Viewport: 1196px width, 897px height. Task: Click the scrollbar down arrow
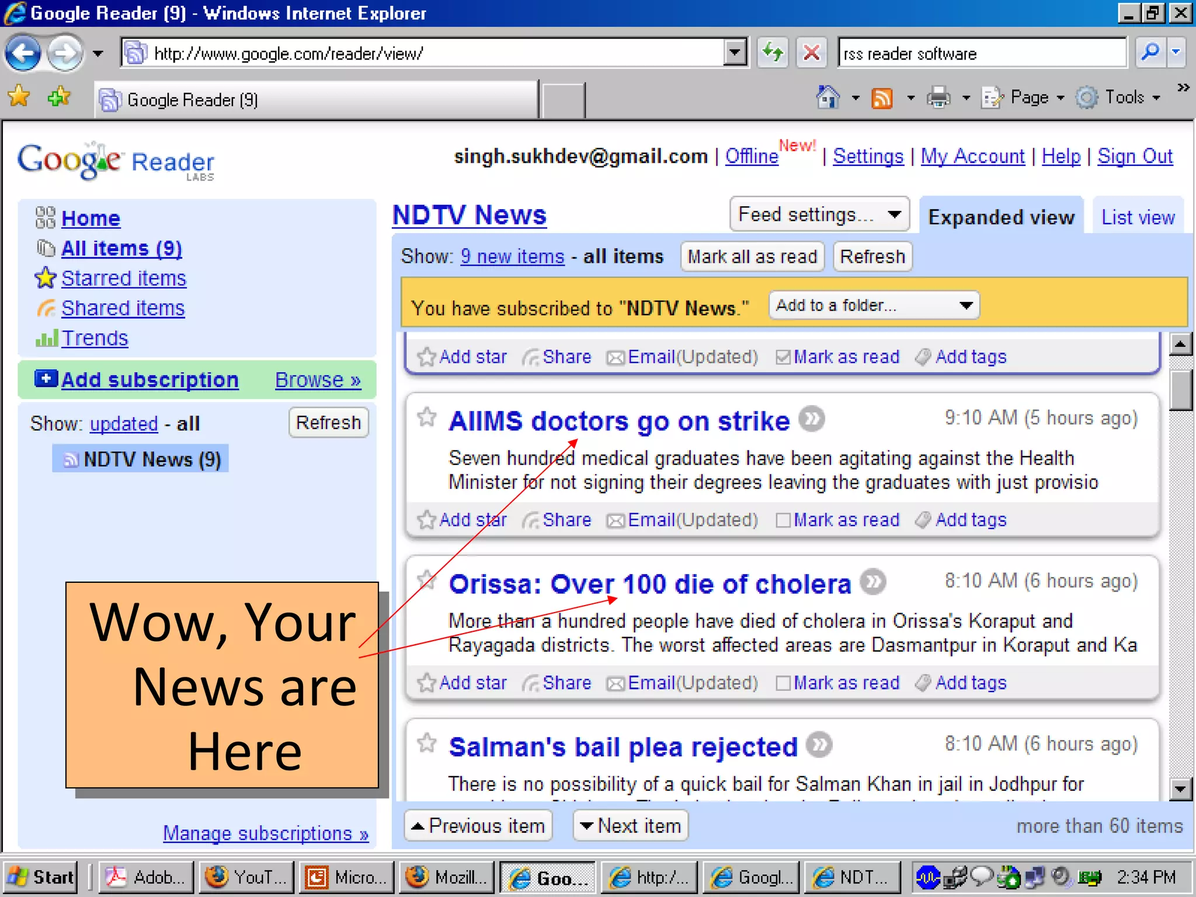(x=1180, y=790)
